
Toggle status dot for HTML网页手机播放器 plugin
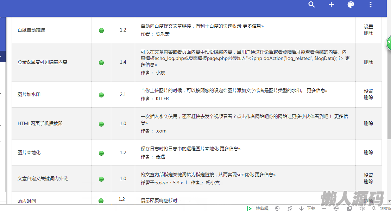pos(101,124)
